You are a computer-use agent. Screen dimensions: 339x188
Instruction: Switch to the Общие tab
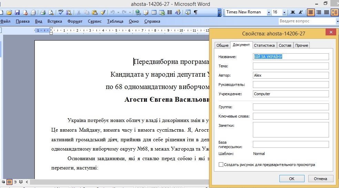(223, 45)
